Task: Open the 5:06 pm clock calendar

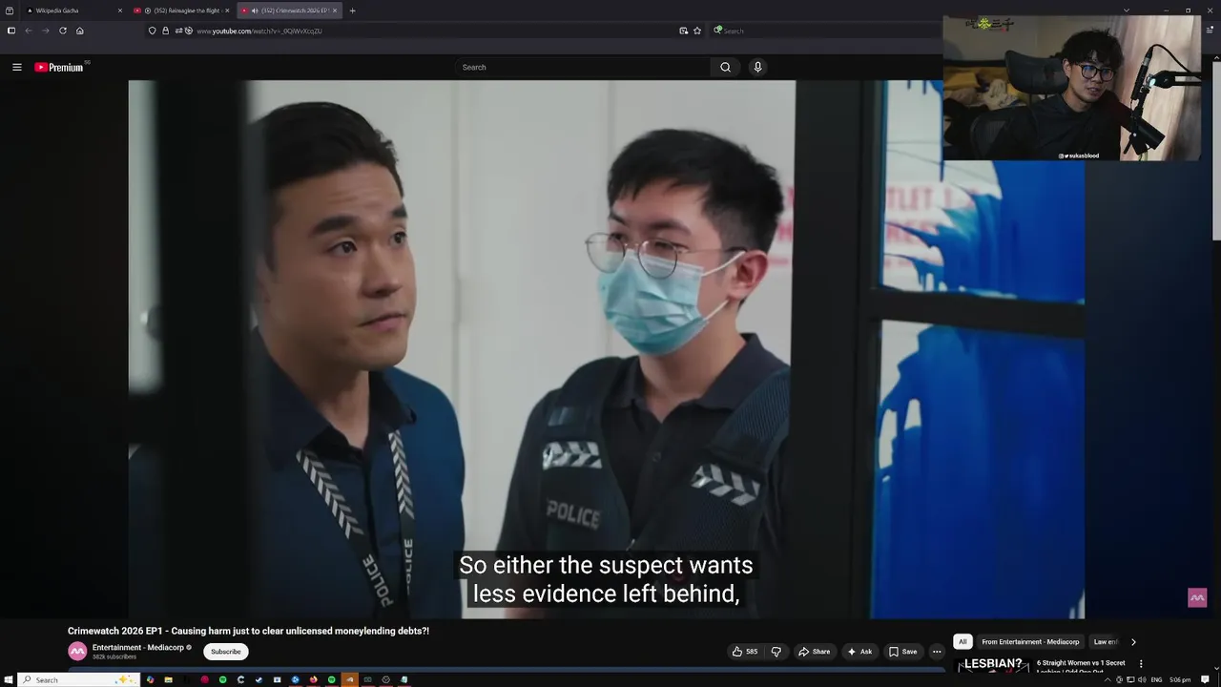Action: [1180, 679]
